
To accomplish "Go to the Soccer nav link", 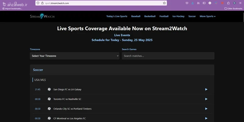I will (192, 16).
